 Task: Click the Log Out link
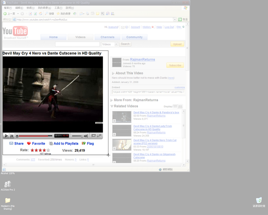169,27
